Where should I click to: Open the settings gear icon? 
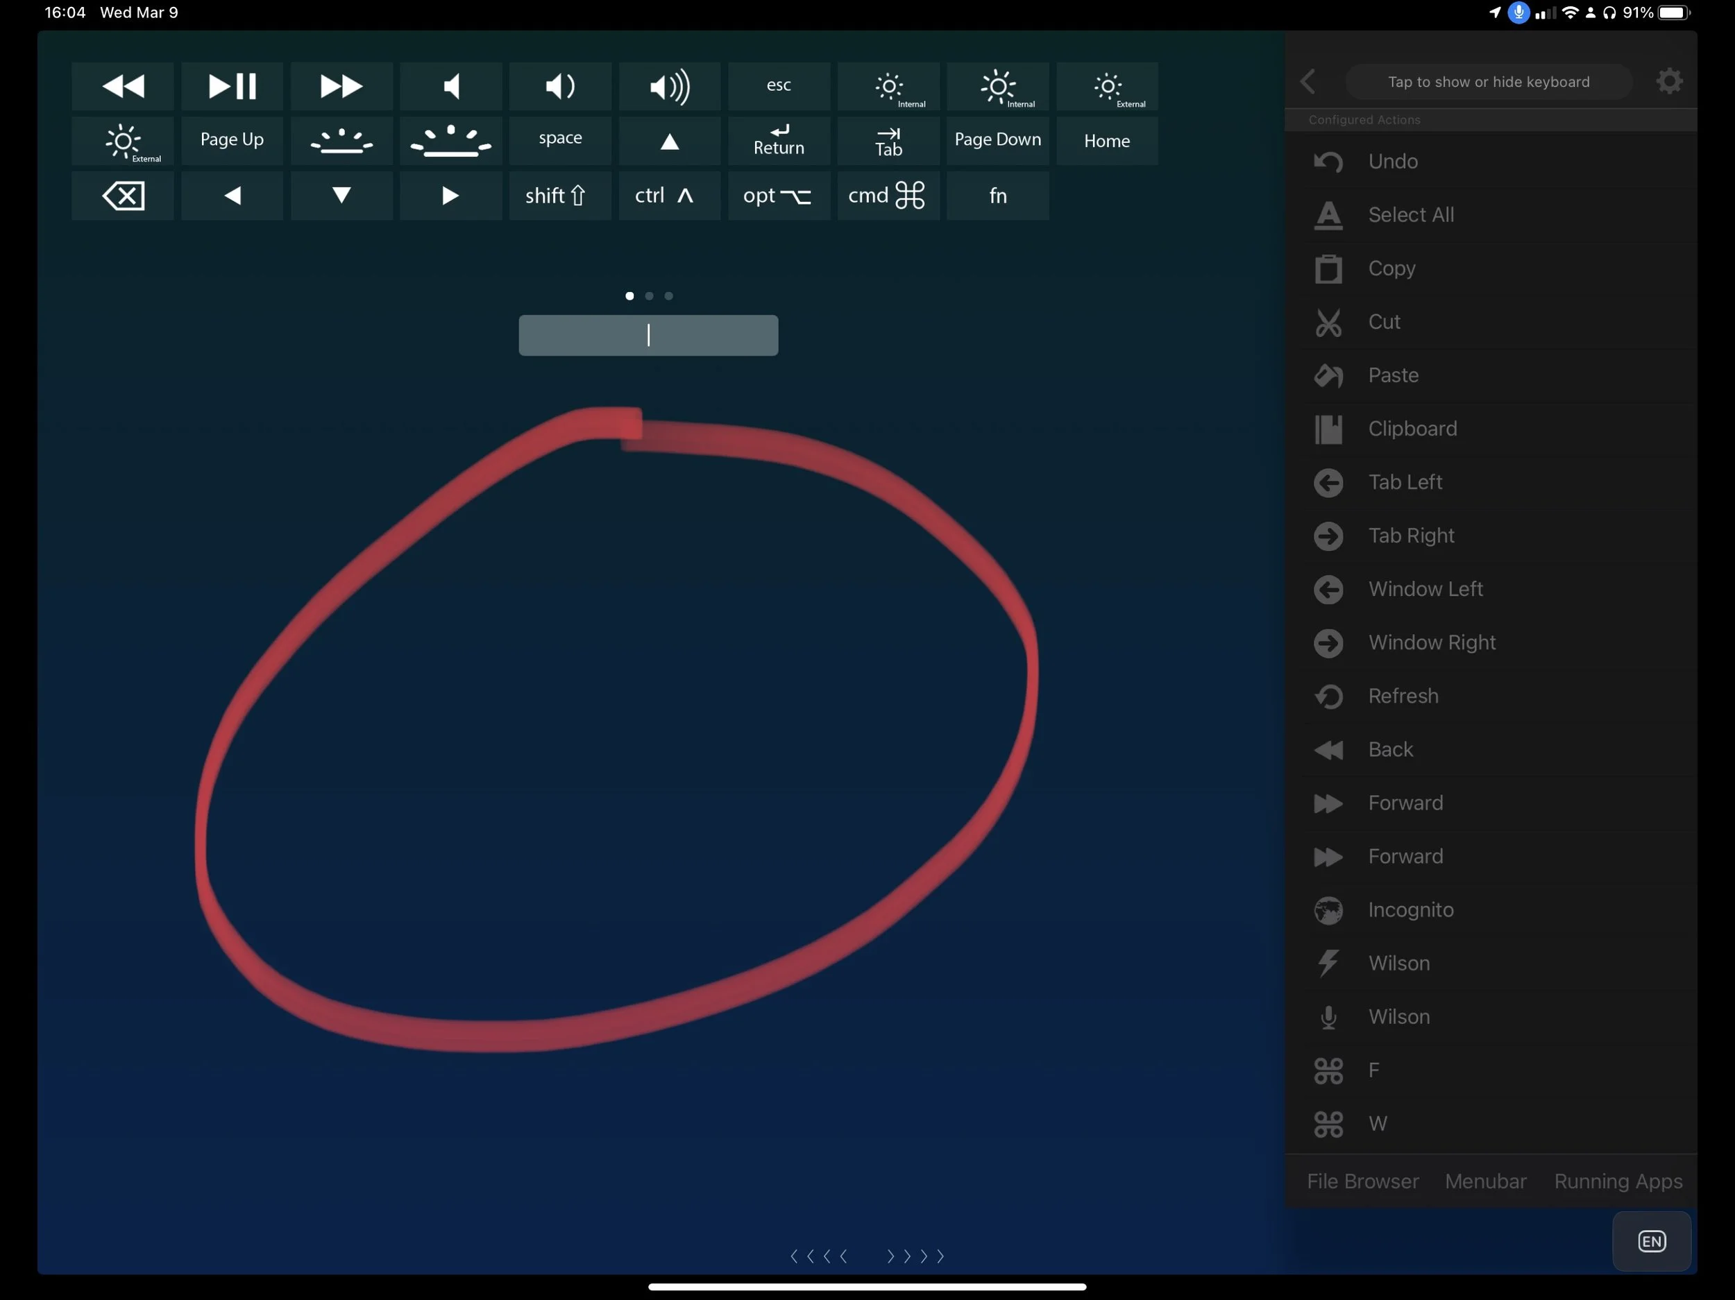(x=1668, y=80)
